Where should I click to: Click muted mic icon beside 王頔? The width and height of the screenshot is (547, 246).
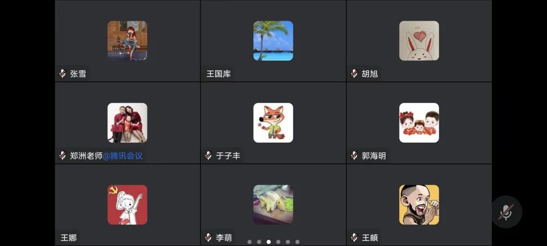click(354, 237)
